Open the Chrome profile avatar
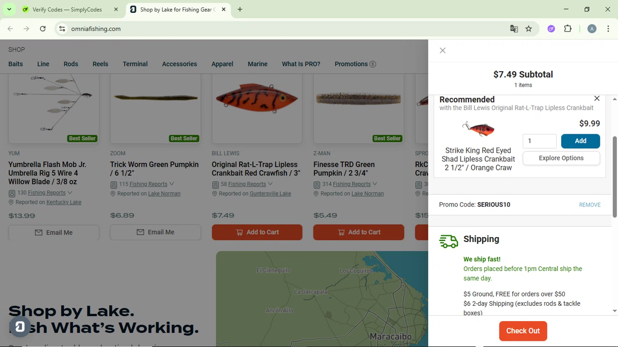The height and width of the screenshot is (347, 618). click(592, 29)
